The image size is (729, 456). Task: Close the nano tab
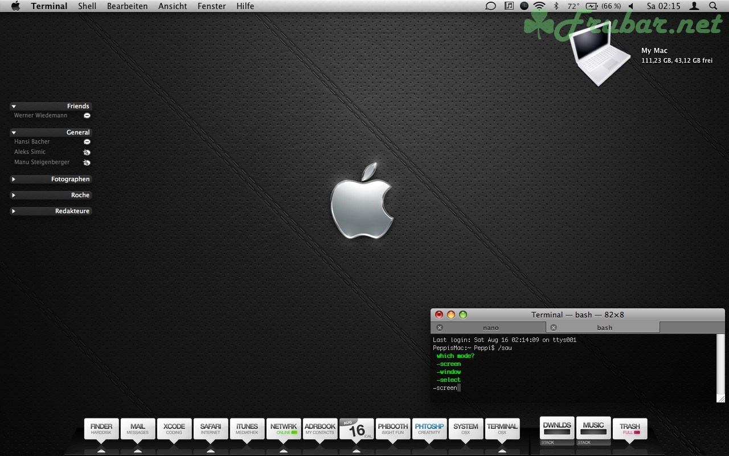click(440, 328)
